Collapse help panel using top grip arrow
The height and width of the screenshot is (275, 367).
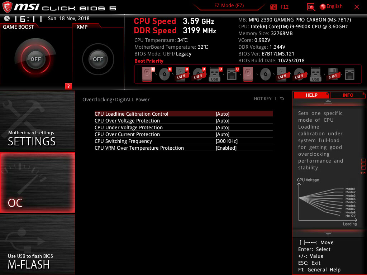coord(328,101)
